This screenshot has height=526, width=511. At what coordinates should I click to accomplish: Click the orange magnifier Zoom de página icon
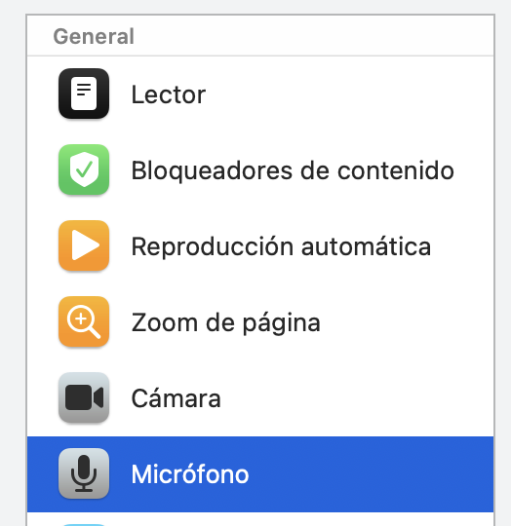coord(84,321)
